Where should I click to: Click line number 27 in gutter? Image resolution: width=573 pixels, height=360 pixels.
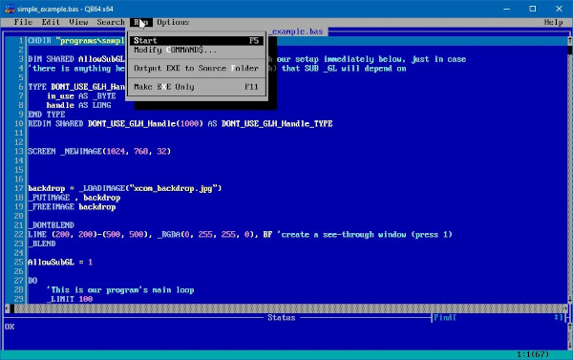tap(19, 281)
